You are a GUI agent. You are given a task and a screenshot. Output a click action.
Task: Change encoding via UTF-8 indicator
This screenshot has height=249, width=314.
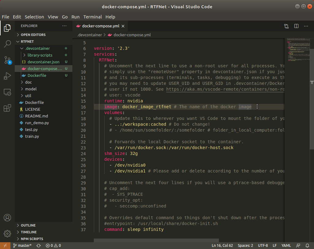click(x=263, y=246)
